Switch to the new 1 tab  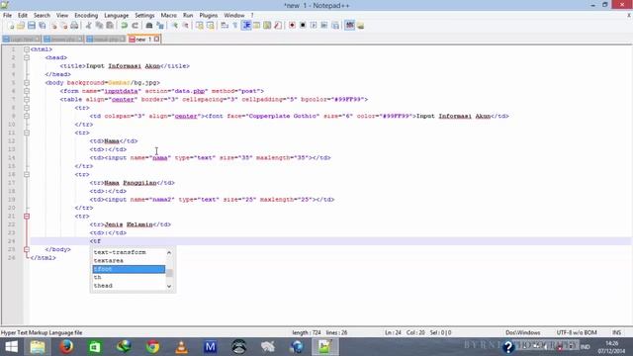point(143,40)
